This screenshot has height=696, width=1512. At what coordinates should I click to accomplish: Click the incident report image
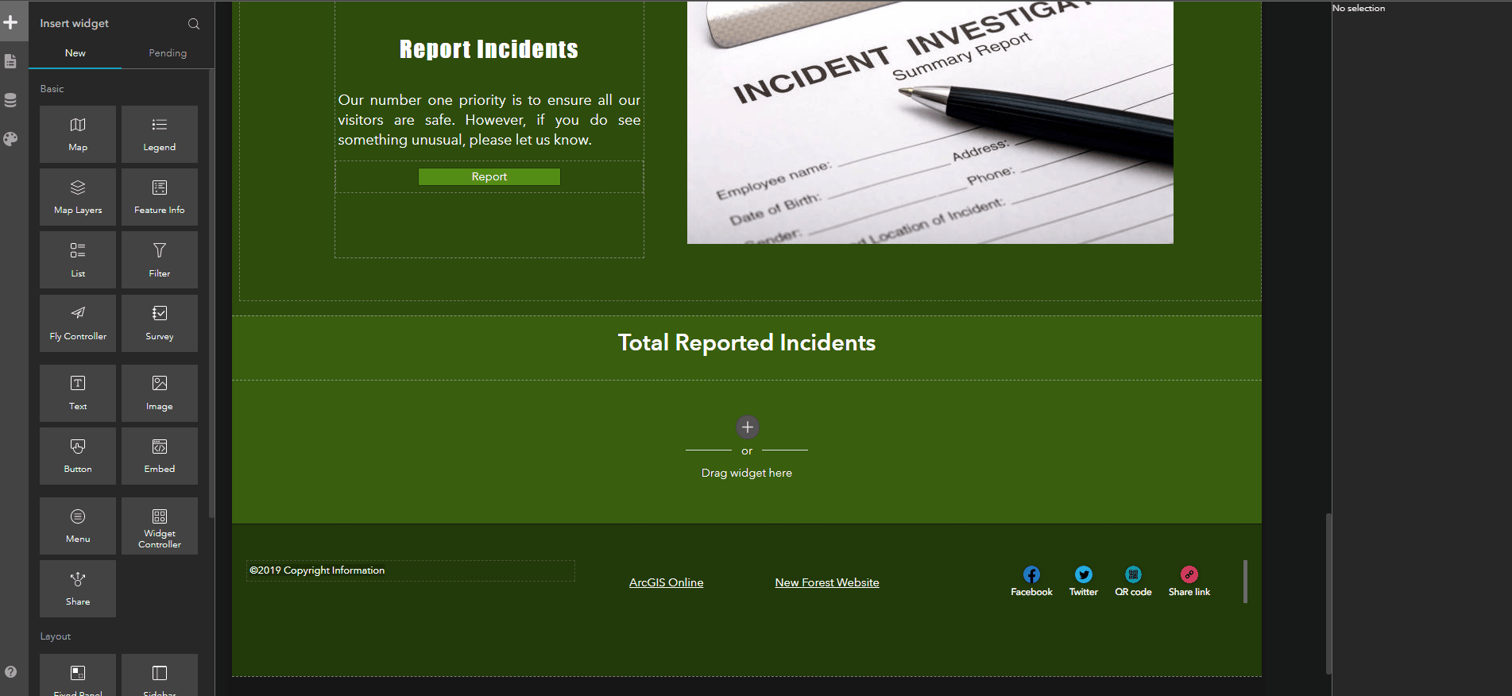930,122
